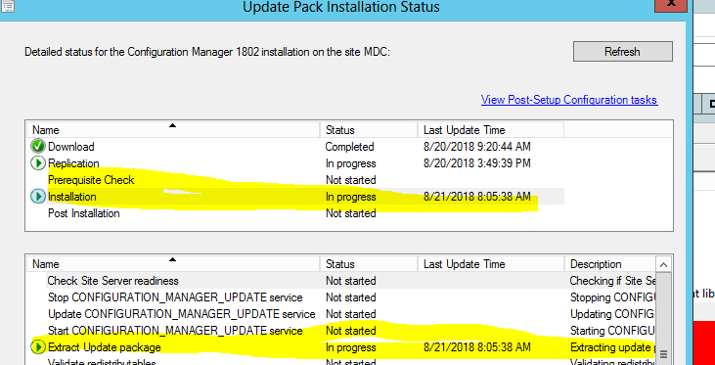Click the In progress status of Replication
The height and width of the screenshot is (365, 715).
[351, 163]
